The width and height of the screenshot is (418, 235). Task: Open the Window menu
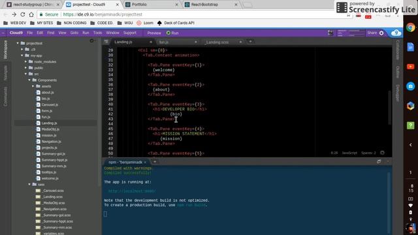point(113,33)
